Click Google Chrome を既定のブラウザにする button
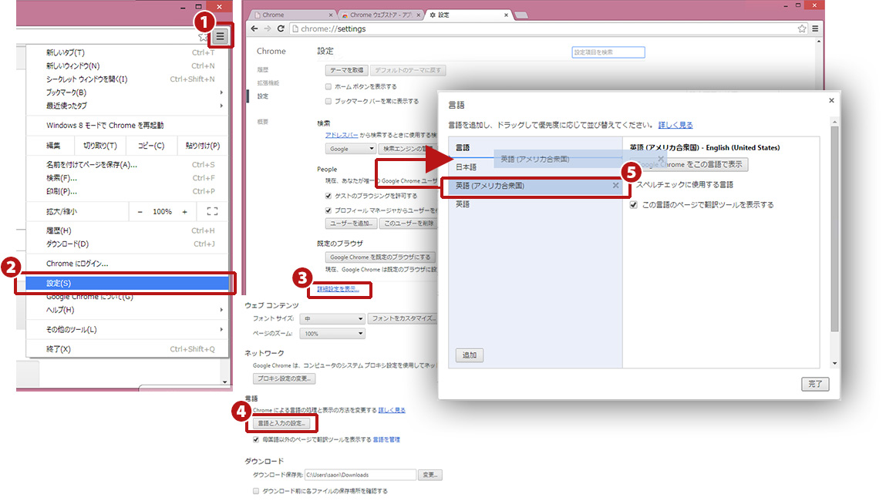 tap(380, 257)
